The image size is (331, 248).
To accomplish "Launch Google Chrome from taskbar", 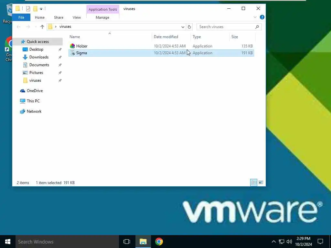I will (159, 242).
